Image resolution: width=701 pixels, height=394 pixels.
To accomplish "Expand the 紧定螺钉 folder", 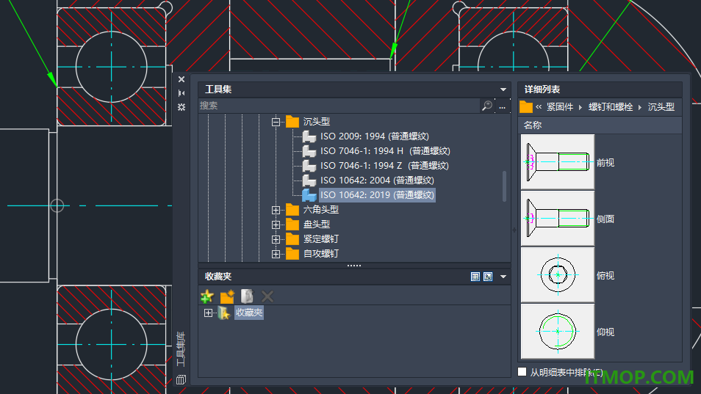I will pyautogui.click(x=276, y=239).
